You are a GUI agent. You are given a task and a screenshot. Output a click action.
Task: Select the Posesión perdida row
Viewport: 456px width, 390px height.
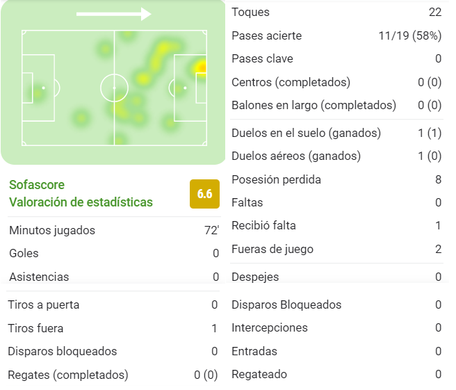pyautogui.click(x=336, y=180)
